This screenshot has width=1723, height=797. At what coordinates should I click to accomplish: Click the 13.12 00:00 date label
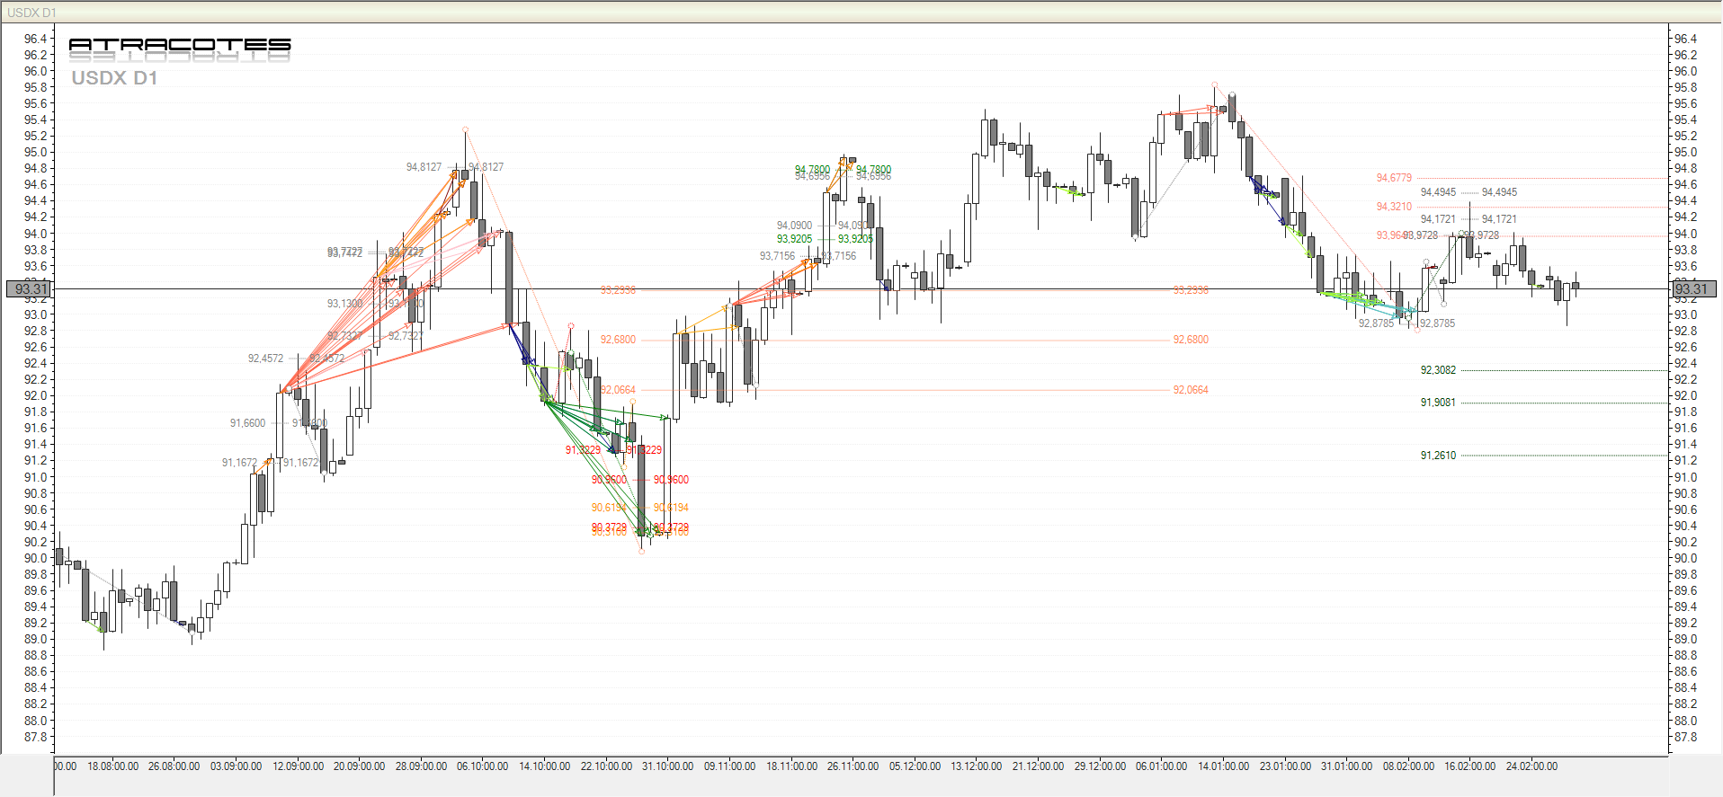[x=976, y=766]
